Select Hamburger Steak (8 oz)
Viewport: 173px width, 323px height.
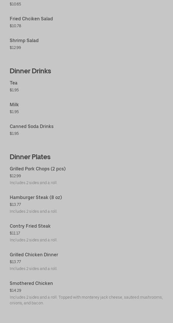coord(36,198)
